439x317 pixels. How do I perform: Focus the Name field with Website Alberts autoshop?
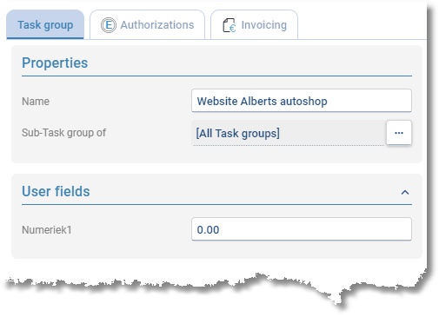(x=302, y=101)
